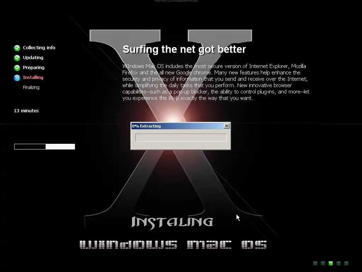This screenshot has width=362, height=272.
Task: Select the Updating step label
Action: point(33,58)
